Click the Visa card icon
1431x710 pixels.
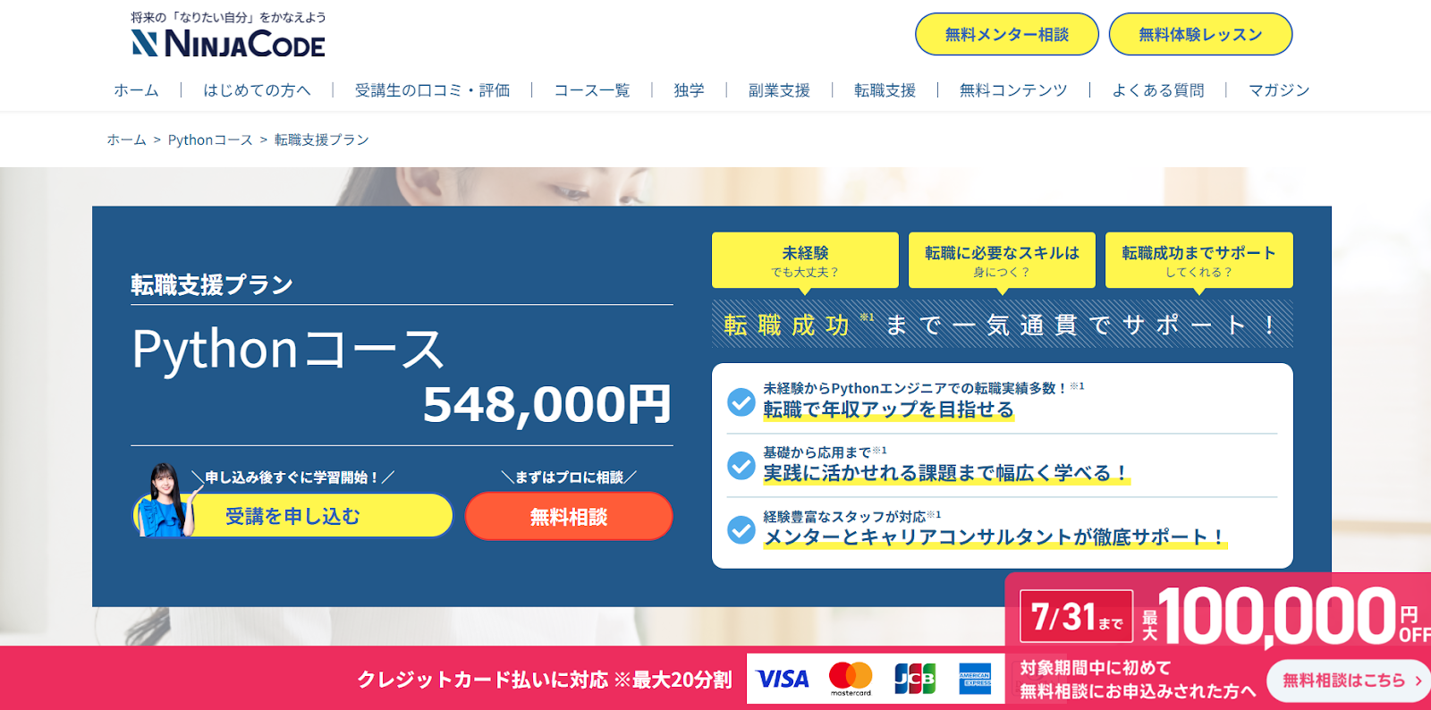783,680
